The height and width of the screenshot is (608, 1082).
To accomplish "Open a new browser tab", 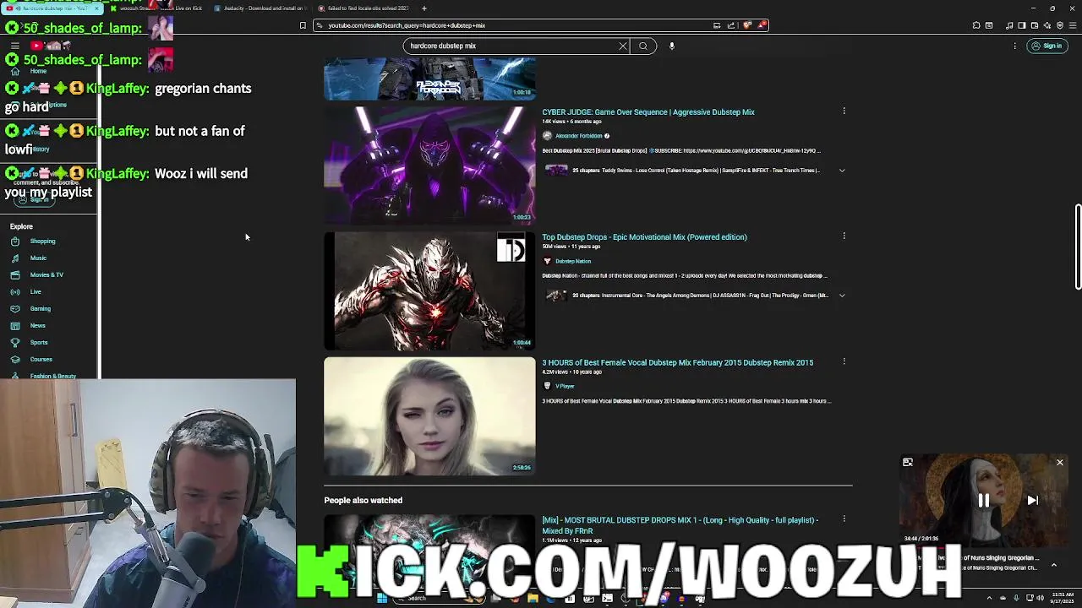I will (424, 8).
